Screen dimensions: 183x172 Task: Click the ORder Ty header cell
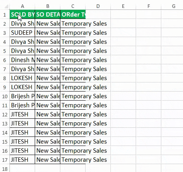(73, 15)
